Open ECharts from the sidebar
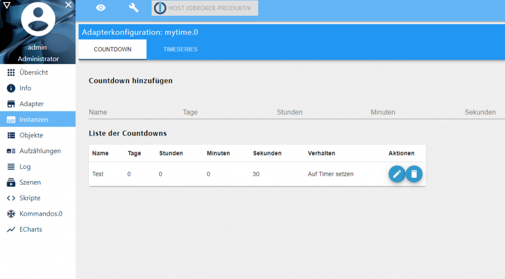Viewport: 505px width, 279px height. tap(31, 230)
